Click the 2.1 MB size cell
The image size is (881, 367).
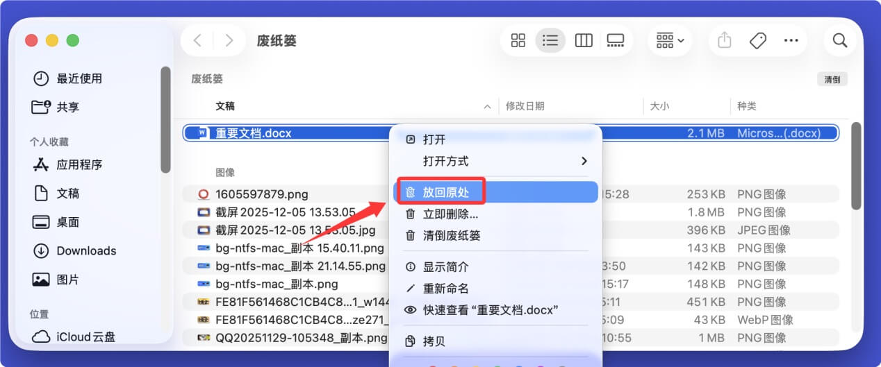[706, 133]
